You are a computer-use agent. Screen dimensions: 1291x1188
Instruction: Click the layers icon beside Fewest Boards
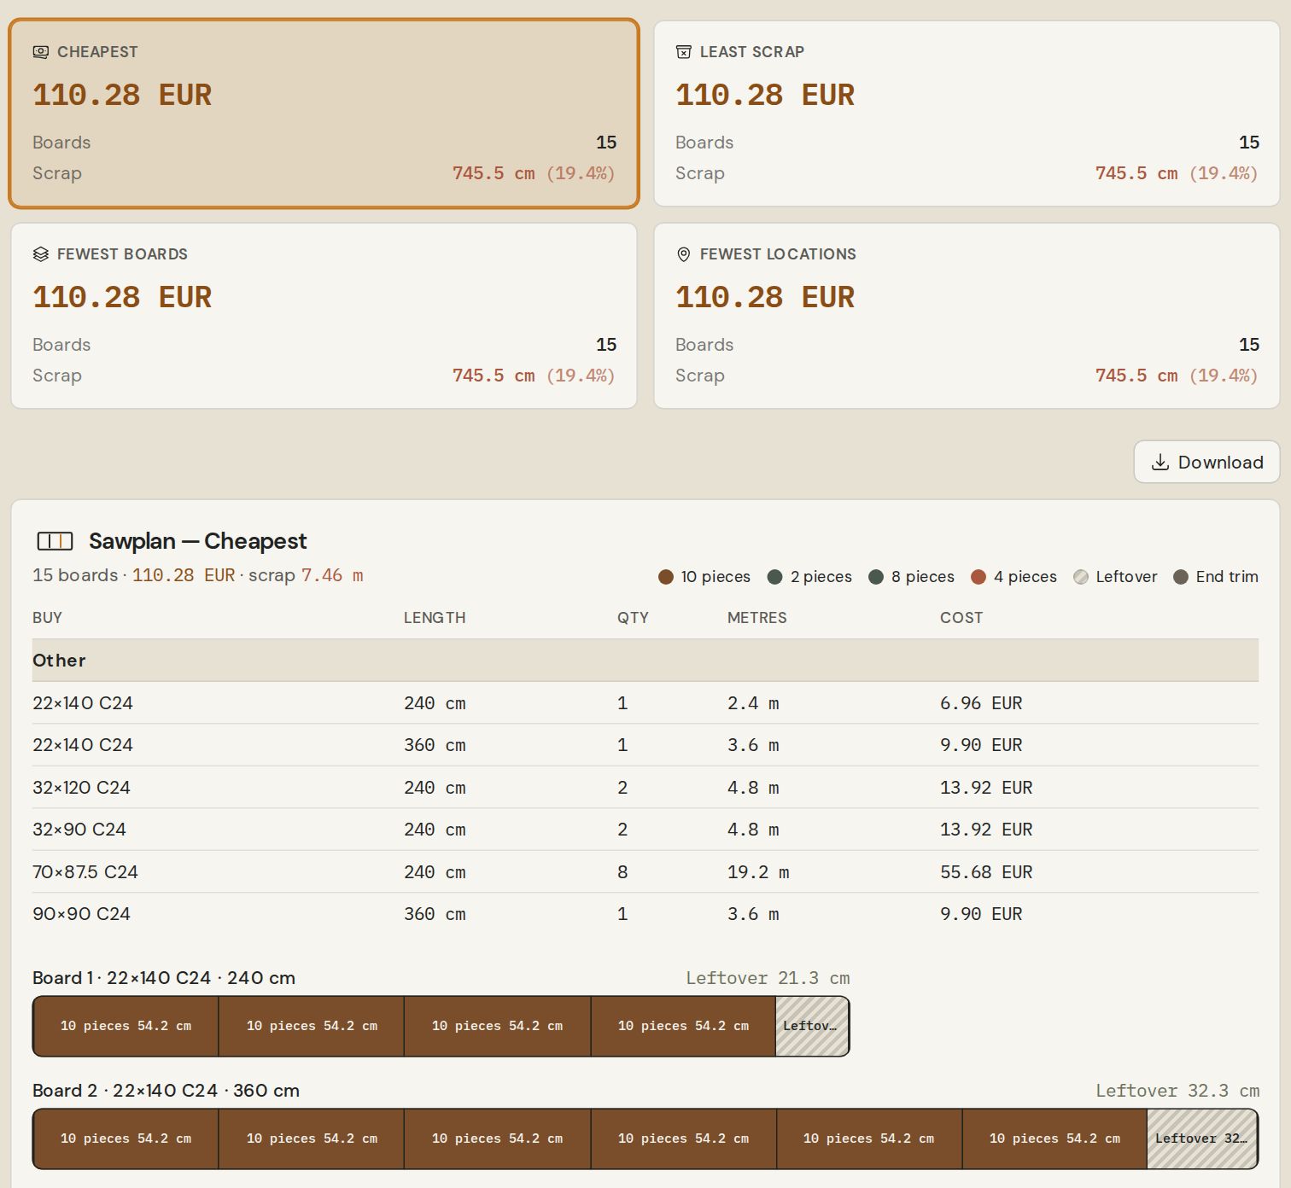[40, 254]
